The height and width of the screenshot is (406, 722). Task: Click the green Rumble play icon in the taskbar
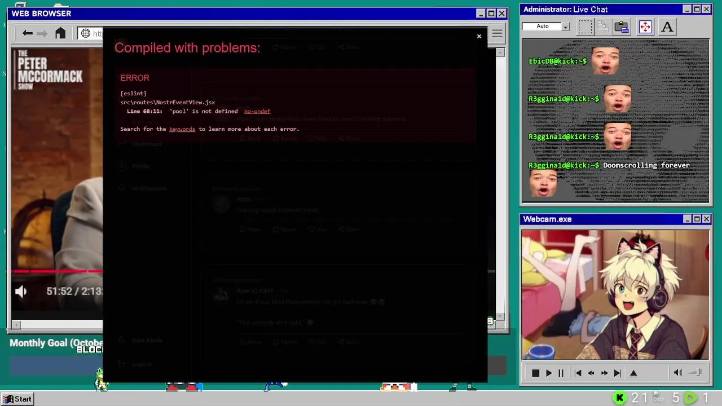690,399
